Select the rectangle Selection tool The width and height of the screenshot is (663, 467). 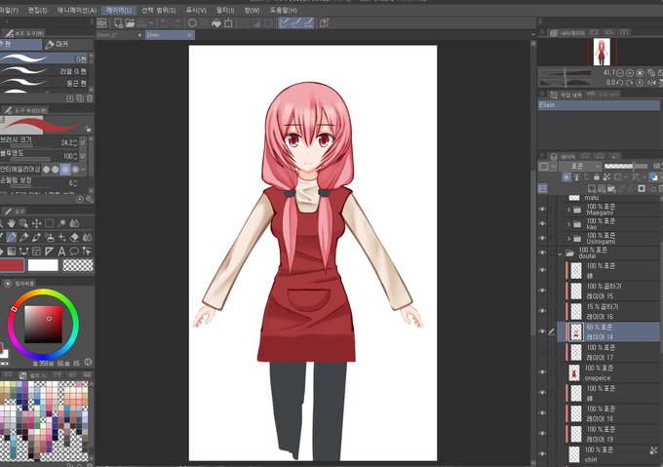[49, 223]
